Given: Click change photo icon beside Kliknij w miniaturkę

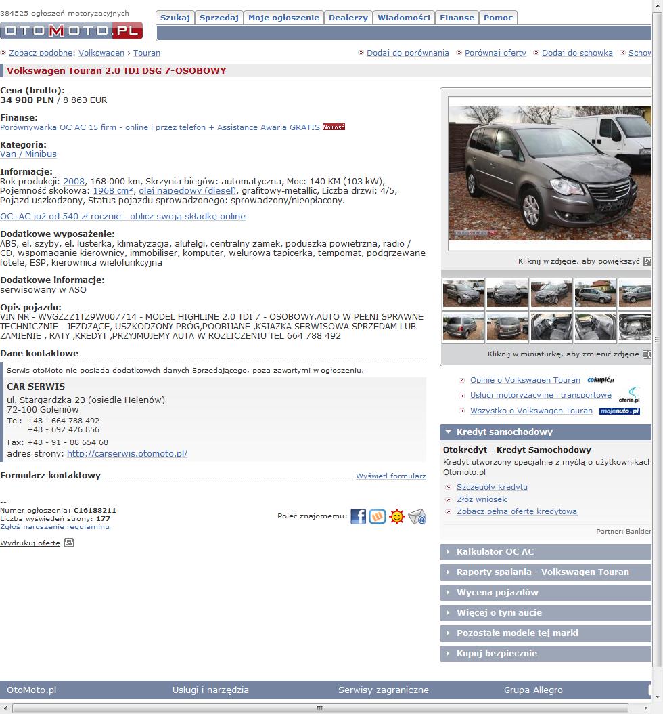Looking at the screenshot, I should (x=647, y=354).
